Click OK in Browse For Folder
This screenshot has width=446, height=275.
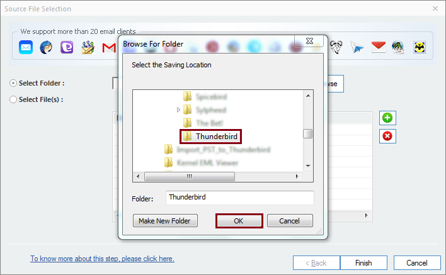coord(239,221)
